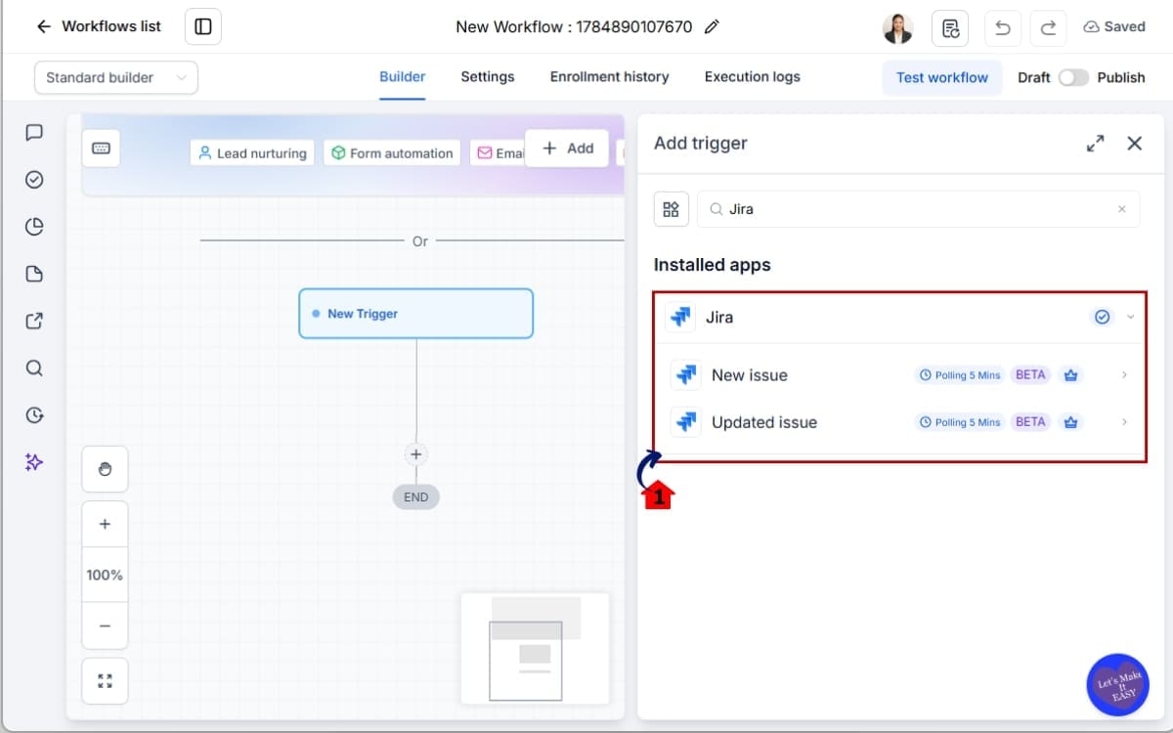This screenshot has height=733, width=1173.
Task: Open the Settings tab
Action: [x=488, y=76]
